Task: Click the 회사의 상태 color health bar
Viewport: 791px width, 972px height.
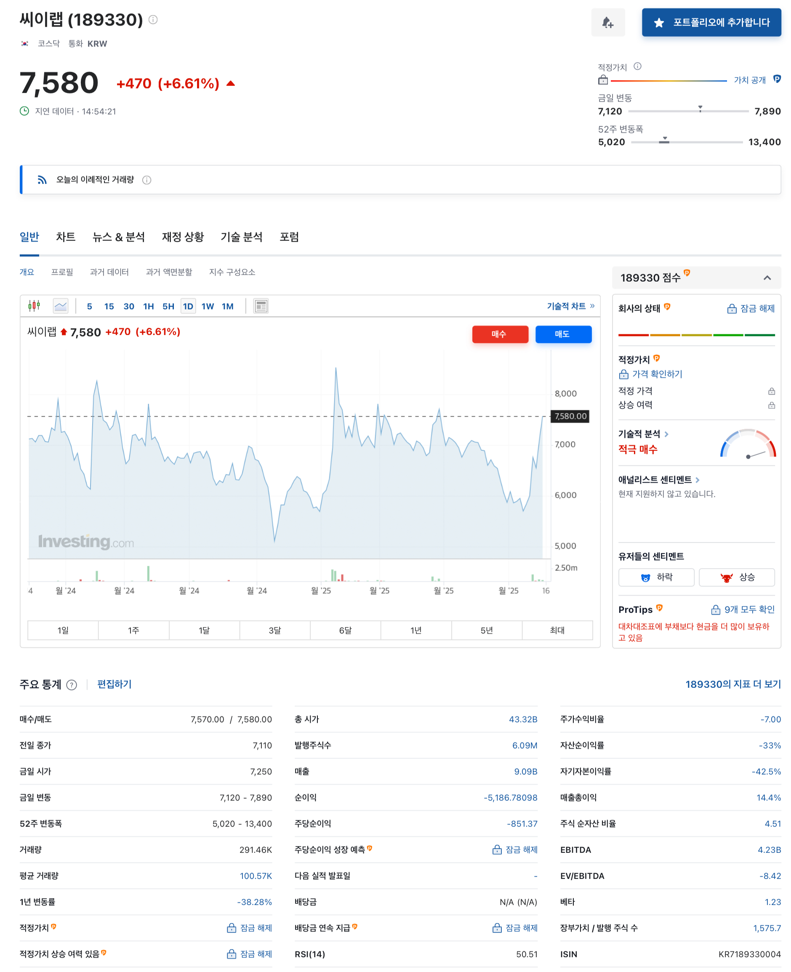Action: (x=696, y=335)
